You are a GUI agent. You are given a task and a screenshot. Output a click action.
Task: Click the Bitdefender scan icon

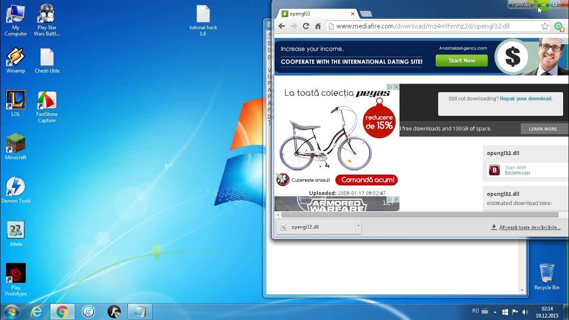(494, 170)
